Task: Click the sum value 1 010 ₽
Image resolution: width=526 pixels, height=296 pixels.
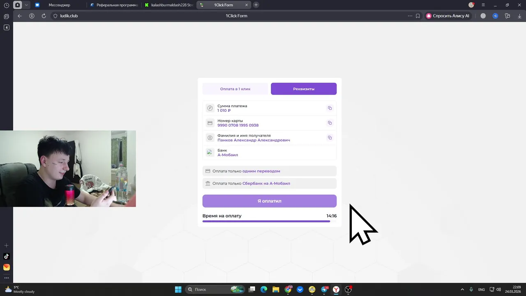Action: [x=224, y=111]
